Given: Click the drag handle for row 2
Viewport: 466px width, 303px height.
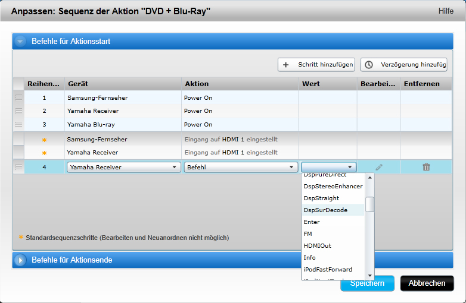Looking at the screenshot, I should click(18, 111).
